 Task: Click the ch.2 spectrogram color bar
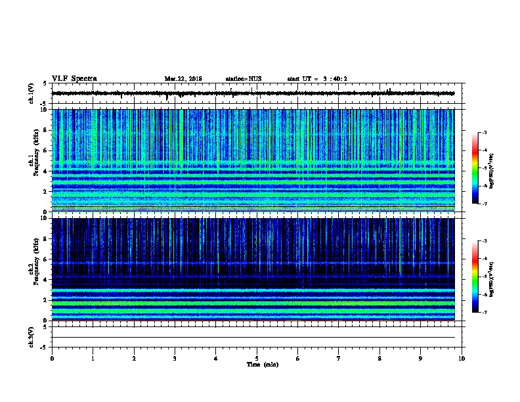click(475, 277)
